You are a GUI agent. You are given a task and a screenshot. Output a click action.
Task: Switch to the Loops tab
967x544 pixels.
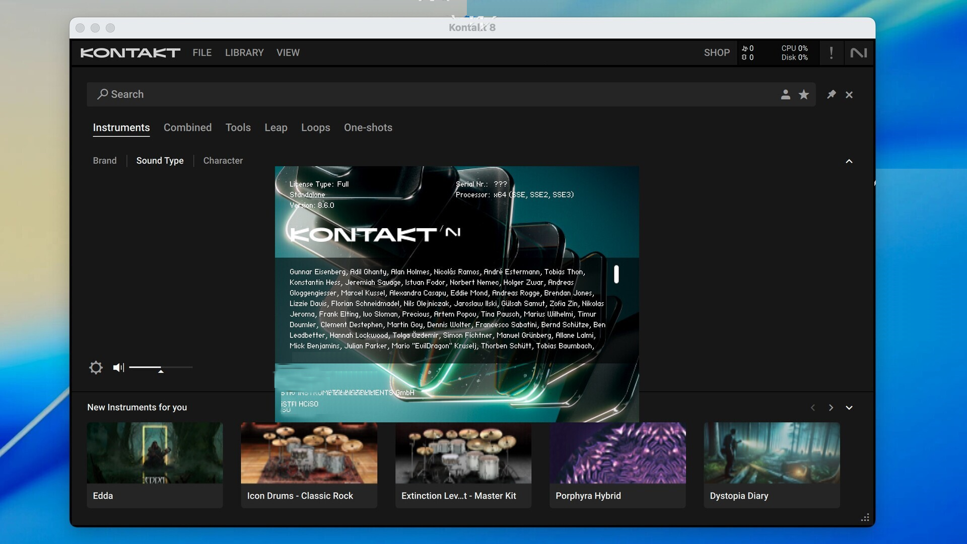tap(316, 128)
